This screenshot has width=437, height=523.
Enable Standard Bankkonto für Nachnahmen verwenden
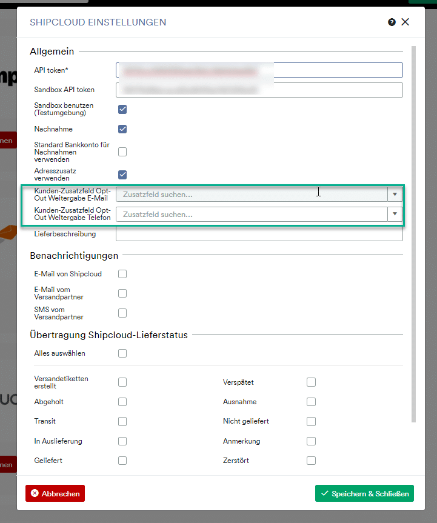click(122, 152)
